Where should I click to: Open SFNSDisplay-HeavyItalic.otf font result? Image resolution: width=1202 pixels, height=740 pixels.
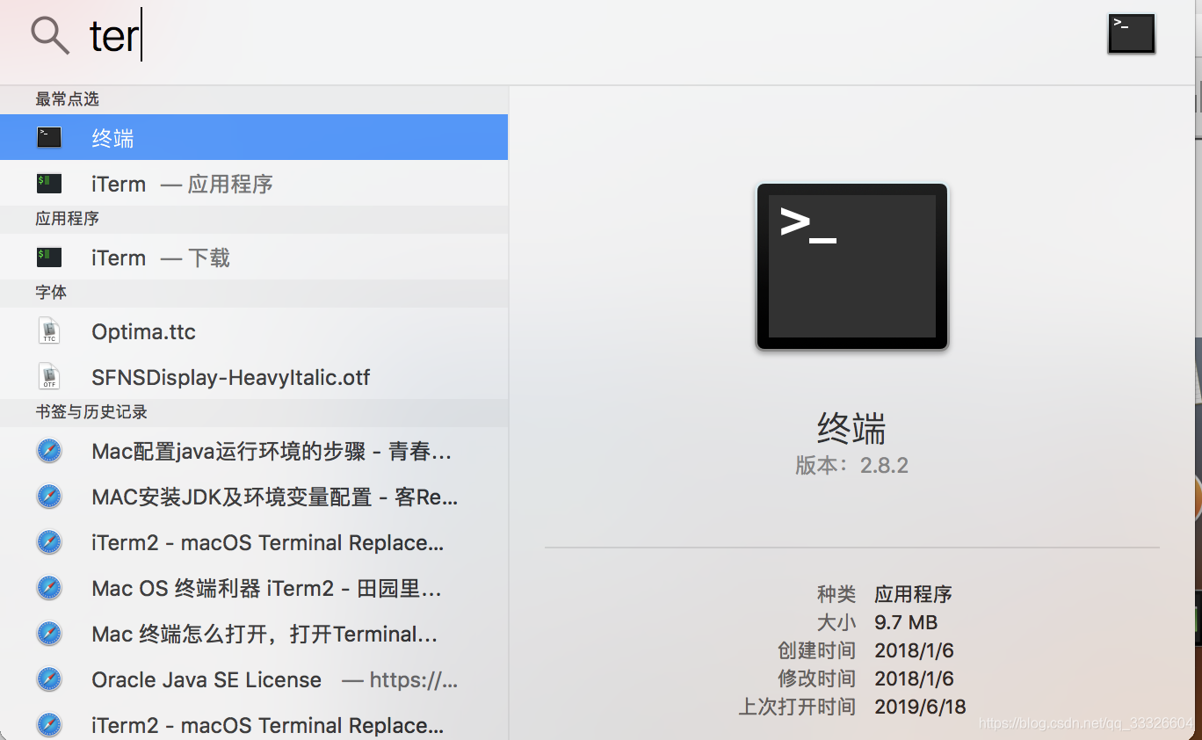[254, 377]
